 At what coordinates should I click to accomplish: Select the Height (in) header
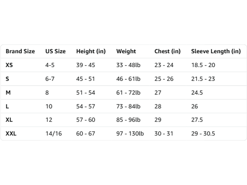91,51
